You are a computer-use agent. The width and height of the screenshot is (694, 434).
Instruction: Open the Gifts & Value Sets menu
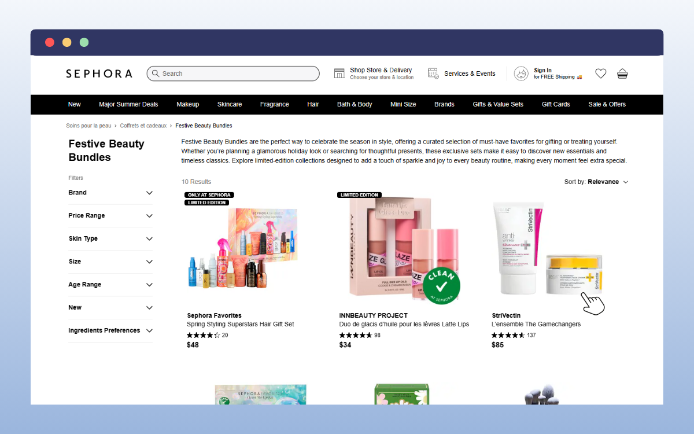(x=498, y=104)
